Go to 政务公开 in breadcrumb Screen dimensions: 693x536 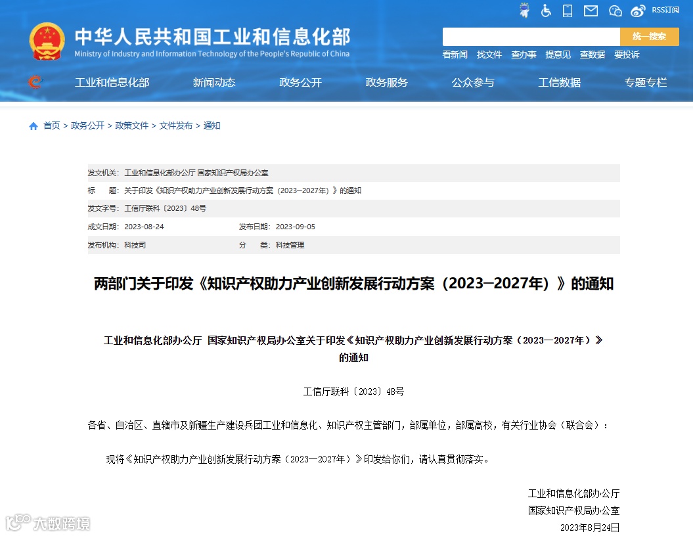tap(87, 126)
